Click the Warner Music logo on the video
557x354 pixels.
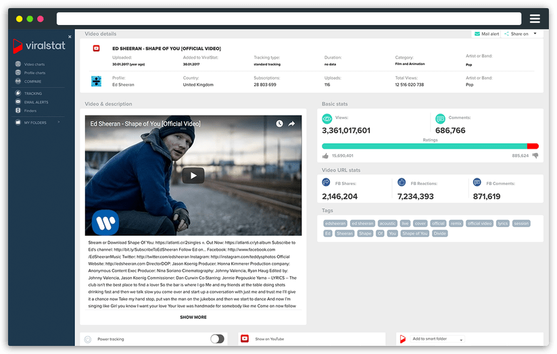105,223
